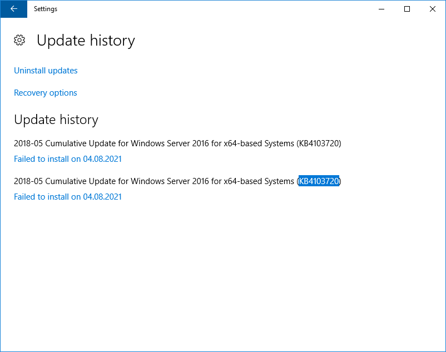
Task: Maximize the Settings window
Action: point(407,9)
